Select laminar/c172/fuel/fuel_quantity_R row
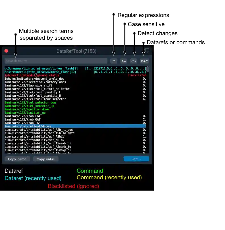The width and height of the screenshot is (225, 230). point(75,96)
